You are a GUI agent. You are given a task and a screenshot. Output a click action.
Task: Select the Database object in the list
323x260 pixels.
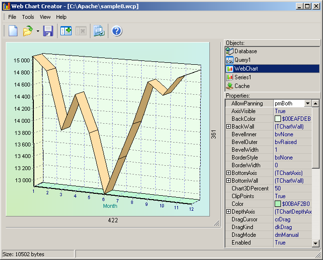(x=245, y=51)
